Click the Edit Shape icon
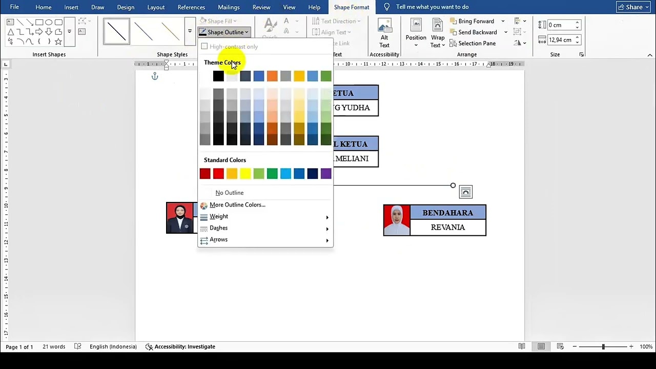 coord(83,22)
